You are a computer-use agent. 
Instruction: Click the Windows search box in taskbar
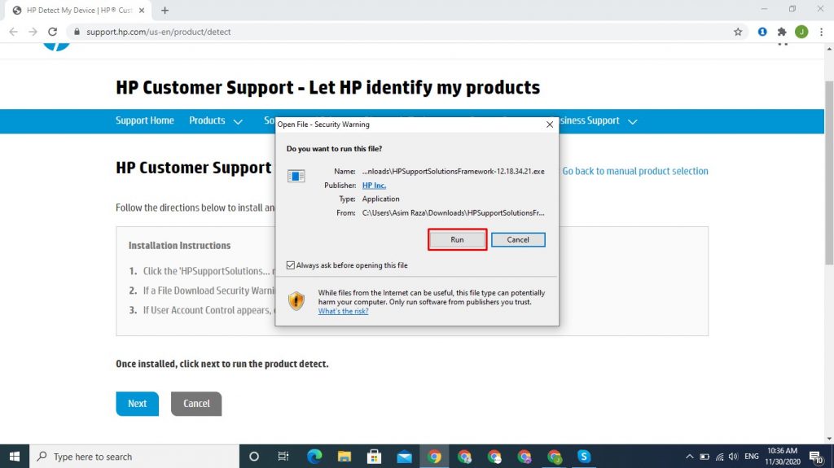click(x=134, y=457)
